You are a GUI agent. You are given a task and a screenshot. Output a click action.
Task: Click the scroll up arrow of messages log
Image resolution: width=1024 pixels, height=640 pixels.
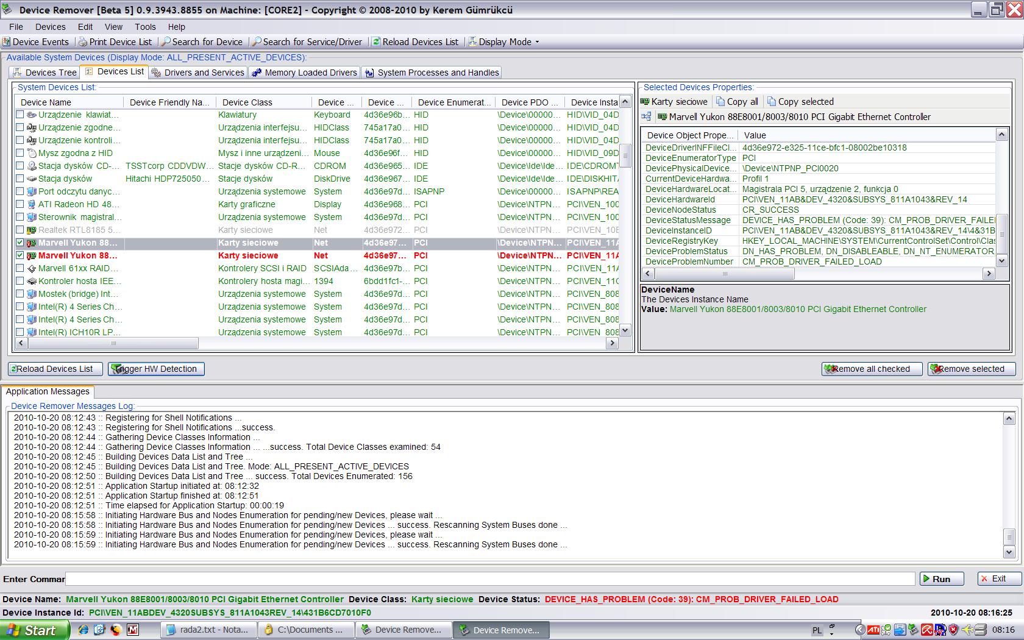1009,418
